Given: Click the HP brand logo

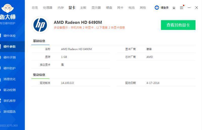Looking at the screenshot, I should click(40, 25).
